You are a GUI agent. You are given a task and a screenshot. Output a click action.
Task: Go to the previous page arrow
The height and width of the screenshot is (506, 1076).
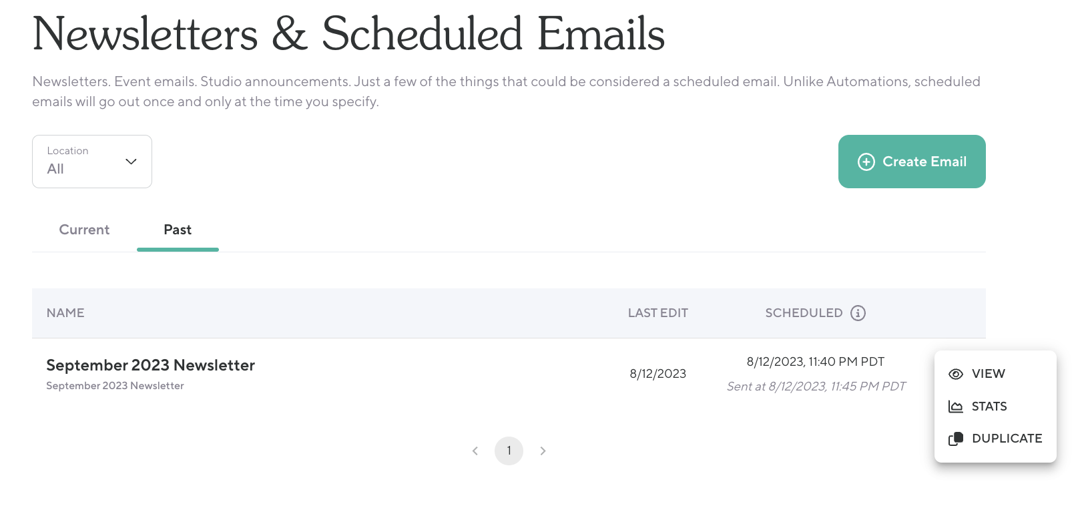point(475,451)
